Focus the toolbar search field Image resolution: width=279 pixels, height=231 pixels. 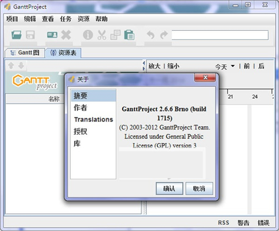220,35
